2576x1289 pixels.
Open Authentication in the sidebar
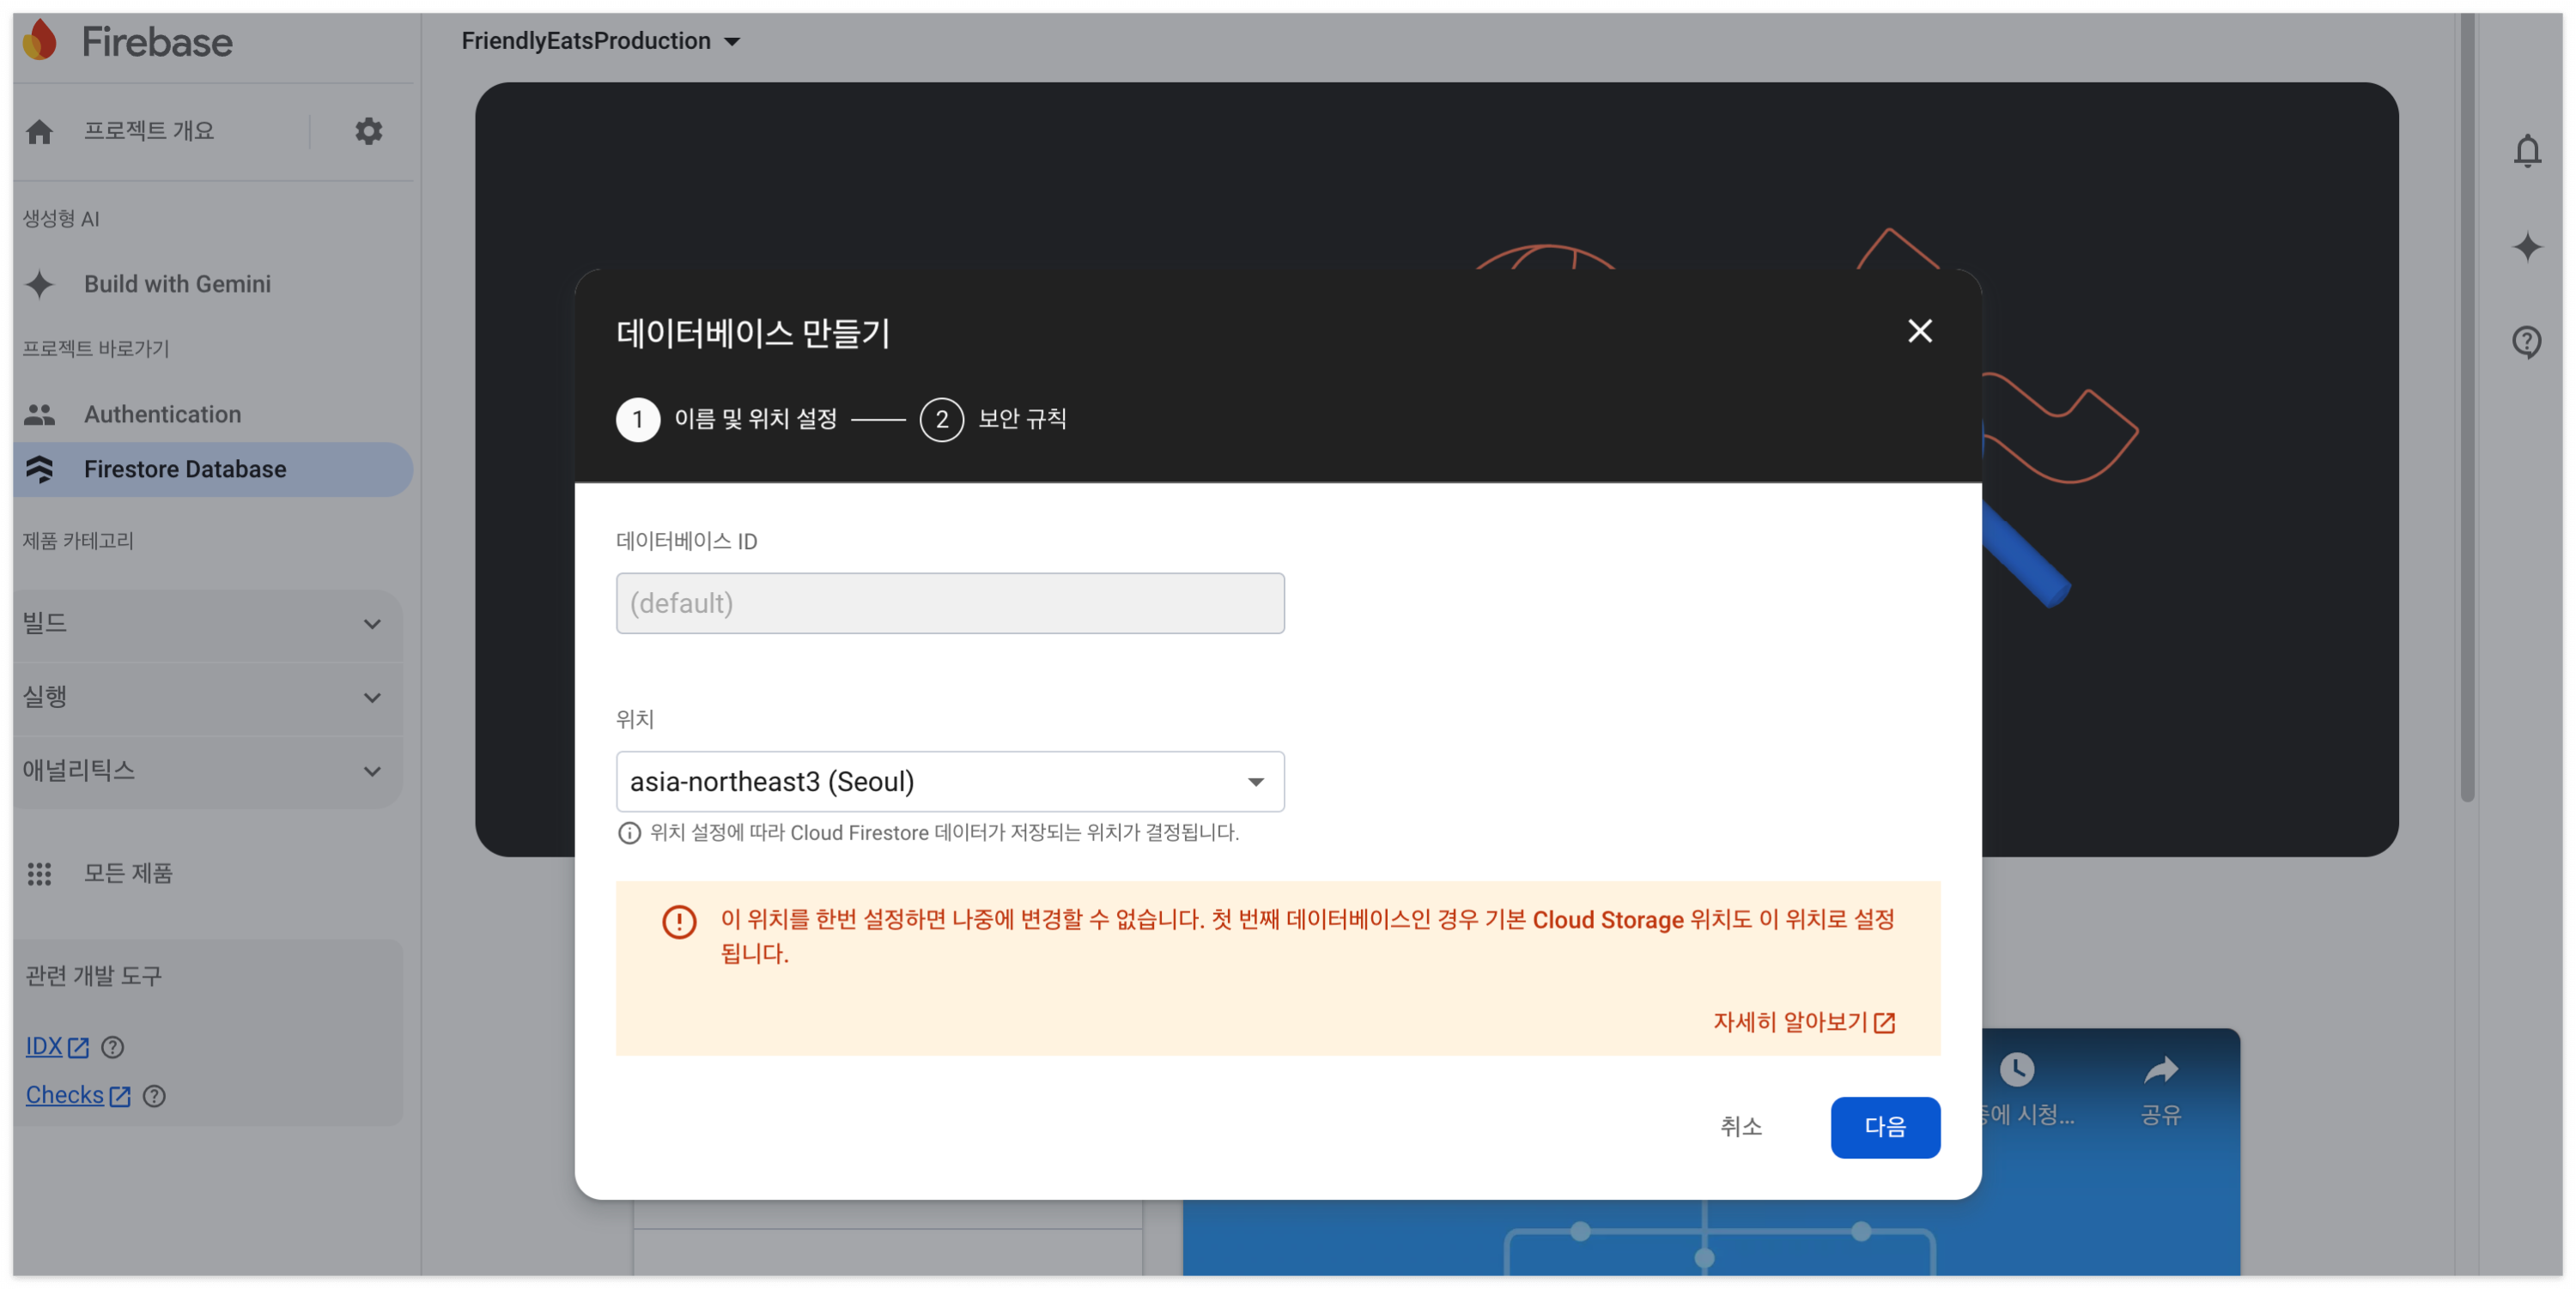[162, 414]
